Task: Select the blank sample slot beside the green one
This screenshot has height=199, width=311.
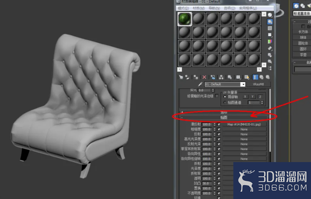Action: [198, 19]
